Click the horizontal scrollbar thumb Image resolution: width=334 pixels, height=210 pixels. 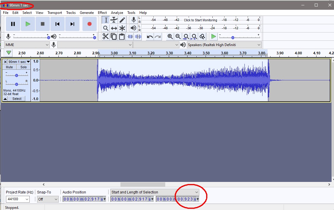tap(143, 184)
